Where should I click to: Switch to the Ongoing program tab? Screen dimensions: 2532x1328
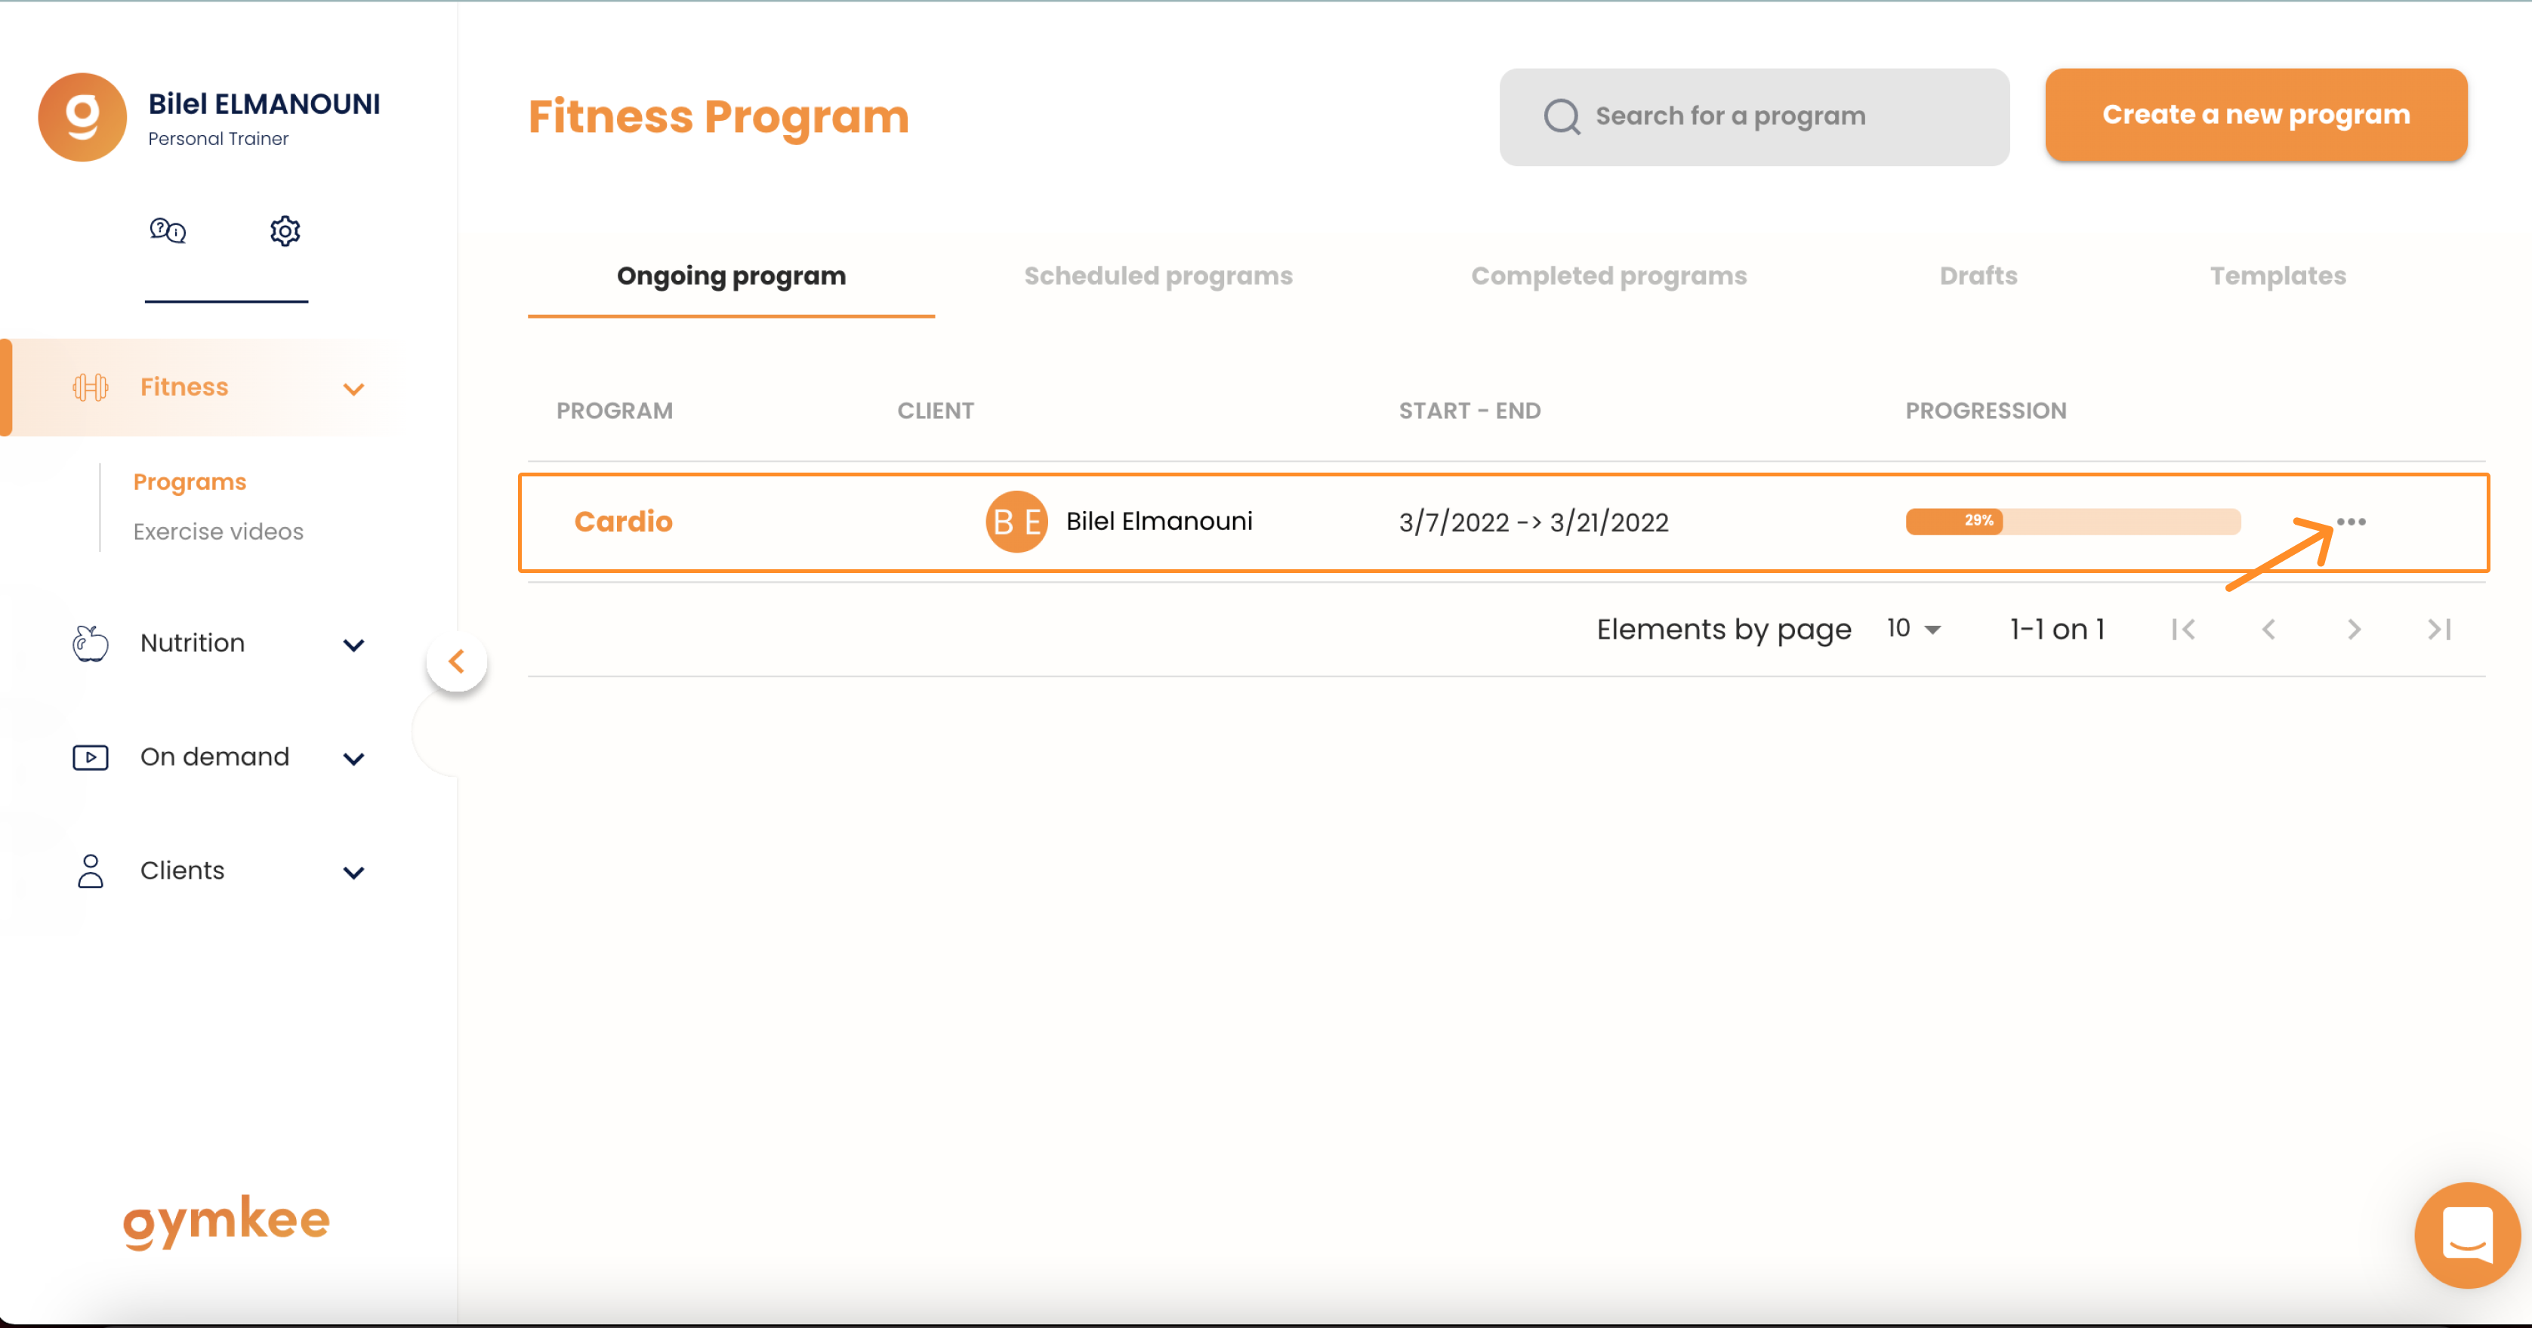coord(731,276)
